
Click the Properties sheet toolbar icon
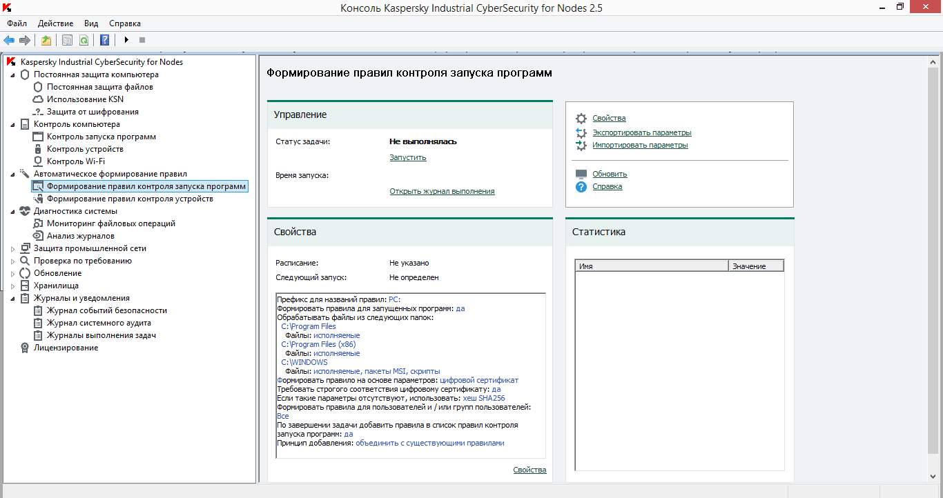[67, 40]
